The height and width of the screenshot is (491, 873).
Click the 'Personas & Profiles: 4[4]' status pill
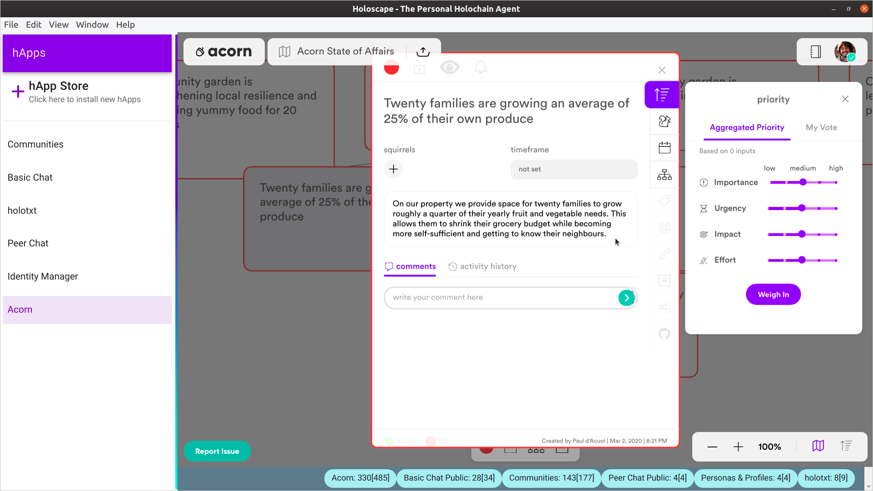(745, 478)
